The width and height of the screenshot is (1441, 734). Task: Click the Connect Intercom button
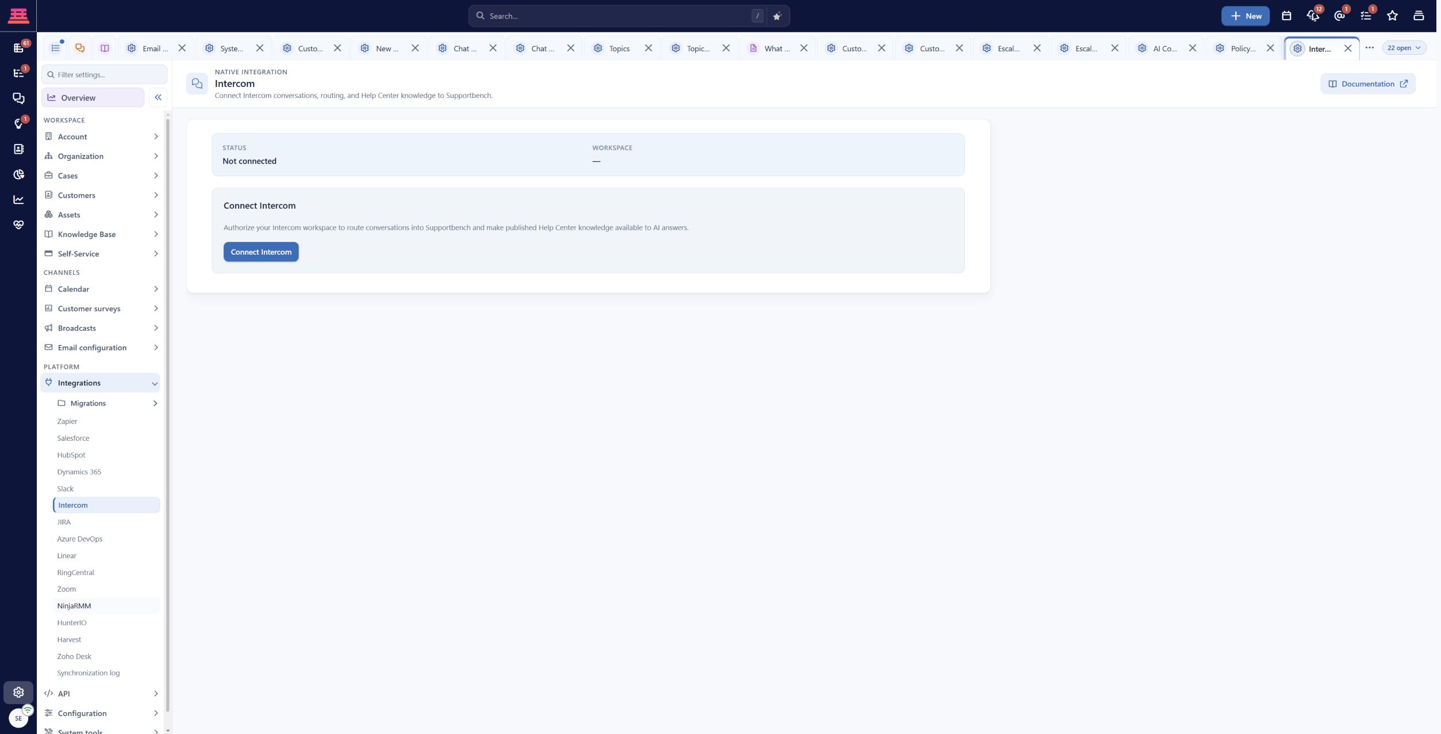[x=261, y=252]
